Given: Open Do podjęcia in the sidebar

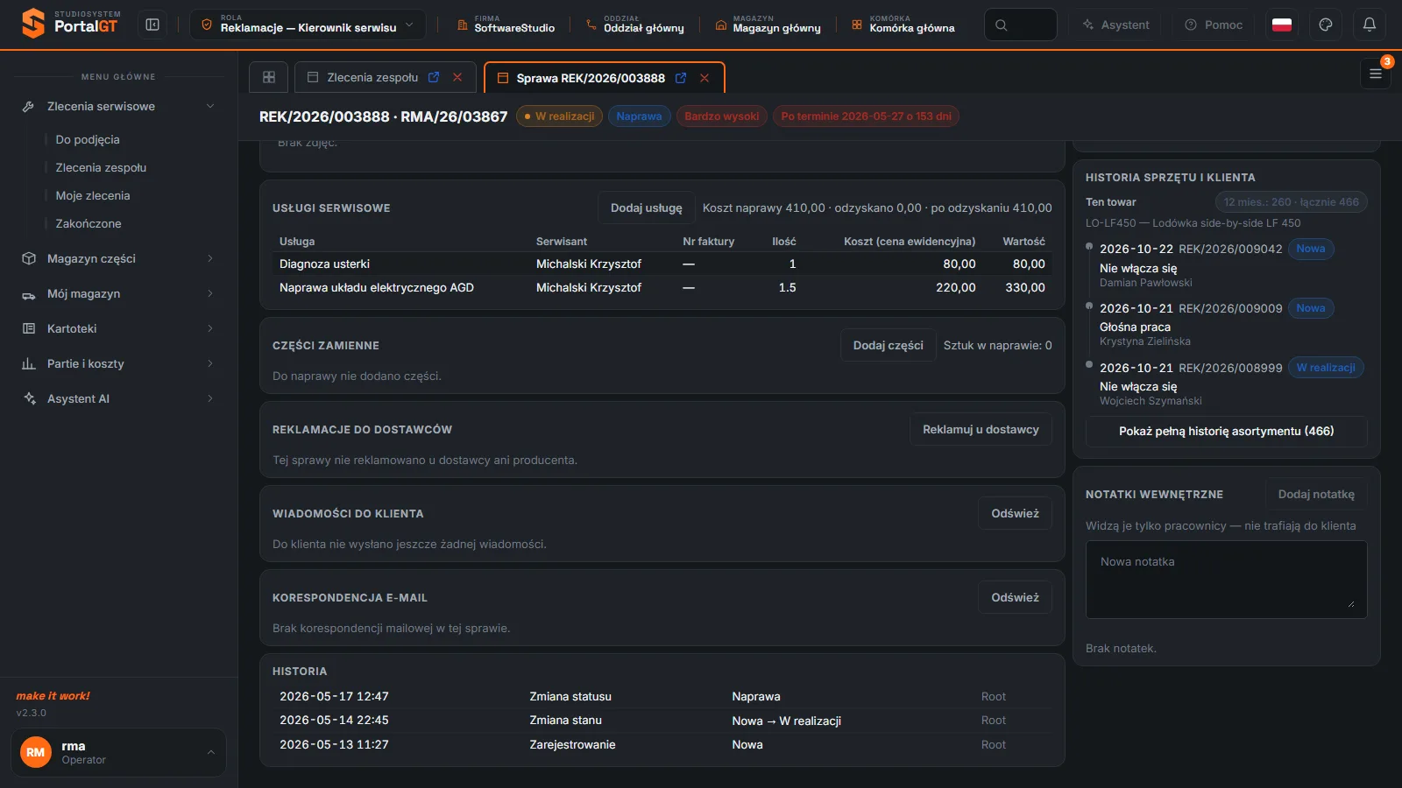Looking at the screenshot, I should [88, 139].
